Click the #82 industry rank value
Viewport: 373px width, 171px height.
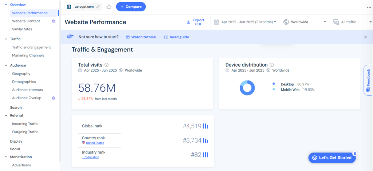(196, 155)
